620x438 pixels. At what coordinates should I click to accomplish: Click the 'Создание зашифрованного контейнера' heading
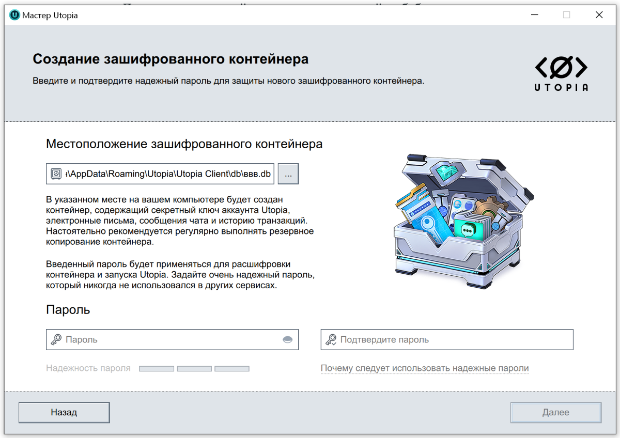click(171, 59)
